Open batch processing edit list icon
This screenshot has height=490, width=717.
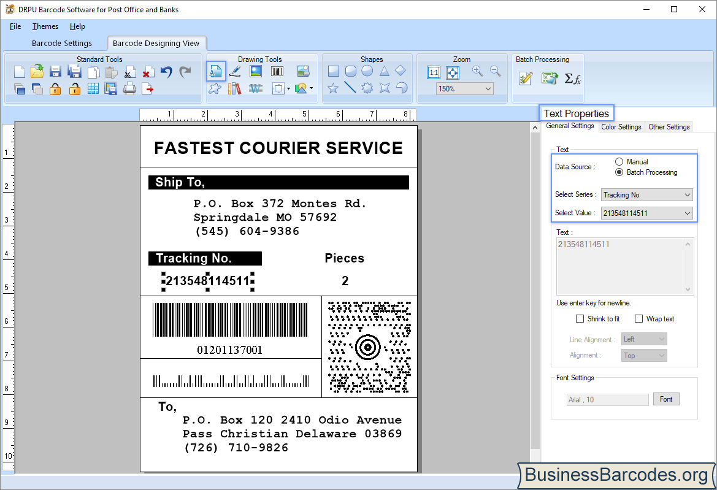click(526, 78)
